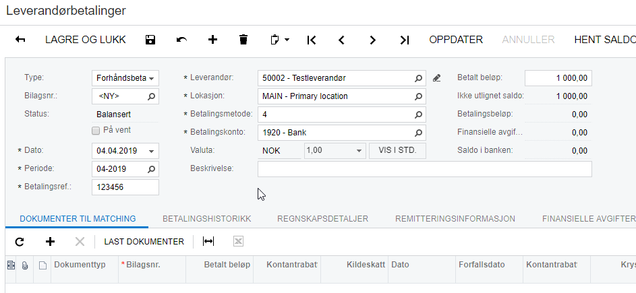
Task: Click Last dokumenter button
Action: tap(144, 242)
